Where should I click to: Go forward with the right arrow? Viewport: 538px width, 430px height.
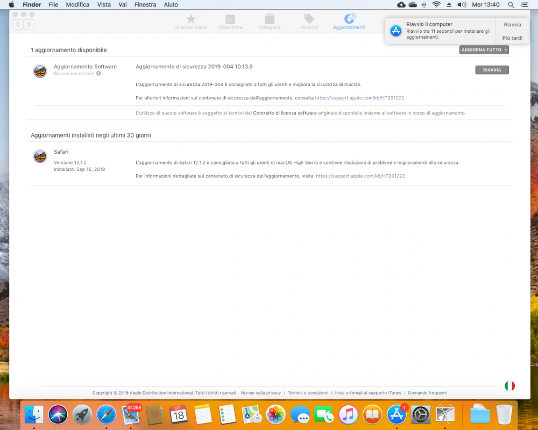[29, 24]
